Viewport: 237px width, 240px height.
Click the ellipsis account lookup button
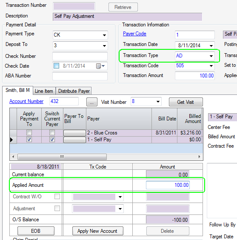pos(92,102)
